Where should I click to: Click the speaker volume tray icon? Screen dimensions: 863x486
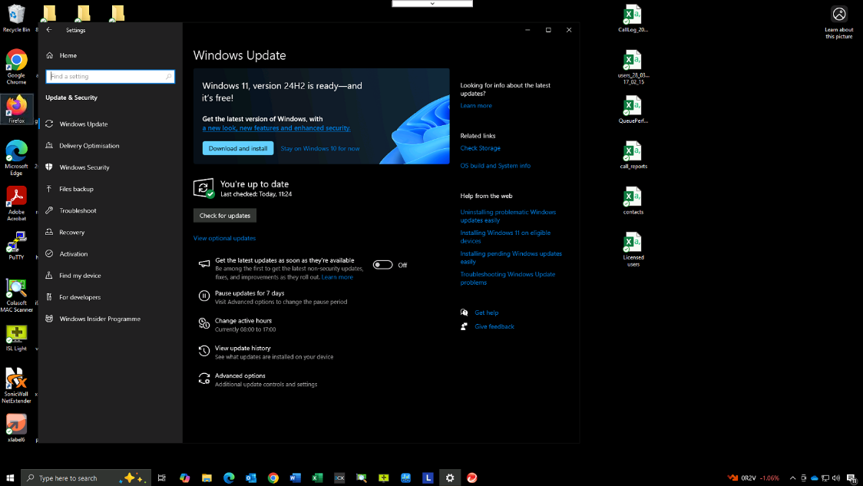coord(836,478)
